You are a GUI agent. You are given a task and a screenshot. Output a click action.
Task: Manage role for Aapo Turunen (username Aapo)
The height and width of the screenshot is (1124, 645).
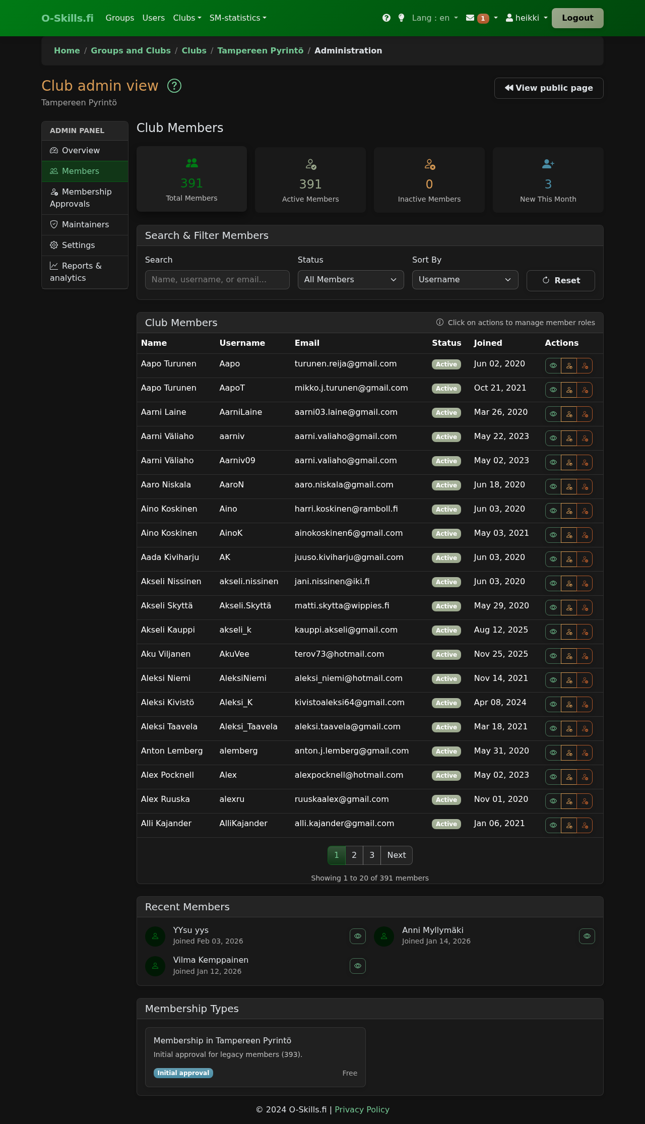click(569, 366)
